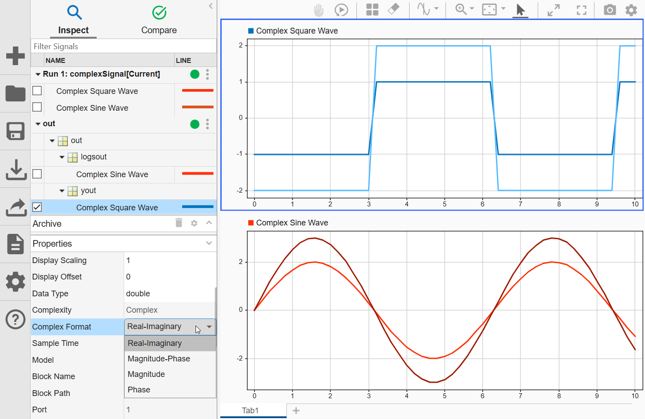Open the zoom tool dropdown arrow

click(472, 9)
